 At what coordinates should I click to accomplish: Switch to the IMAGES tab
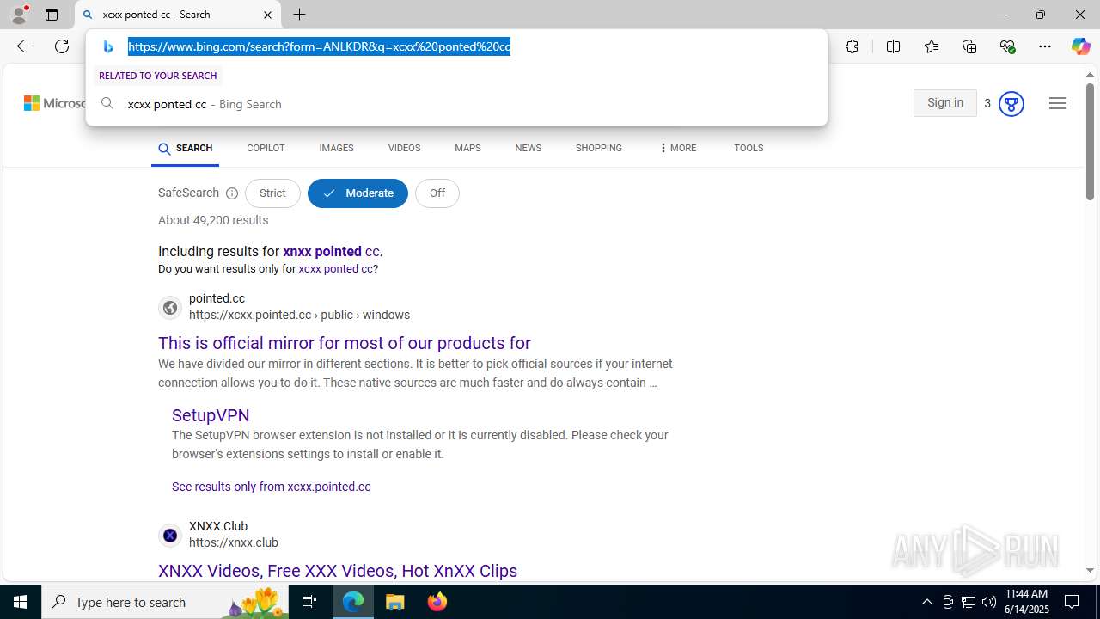pos(336,149)
